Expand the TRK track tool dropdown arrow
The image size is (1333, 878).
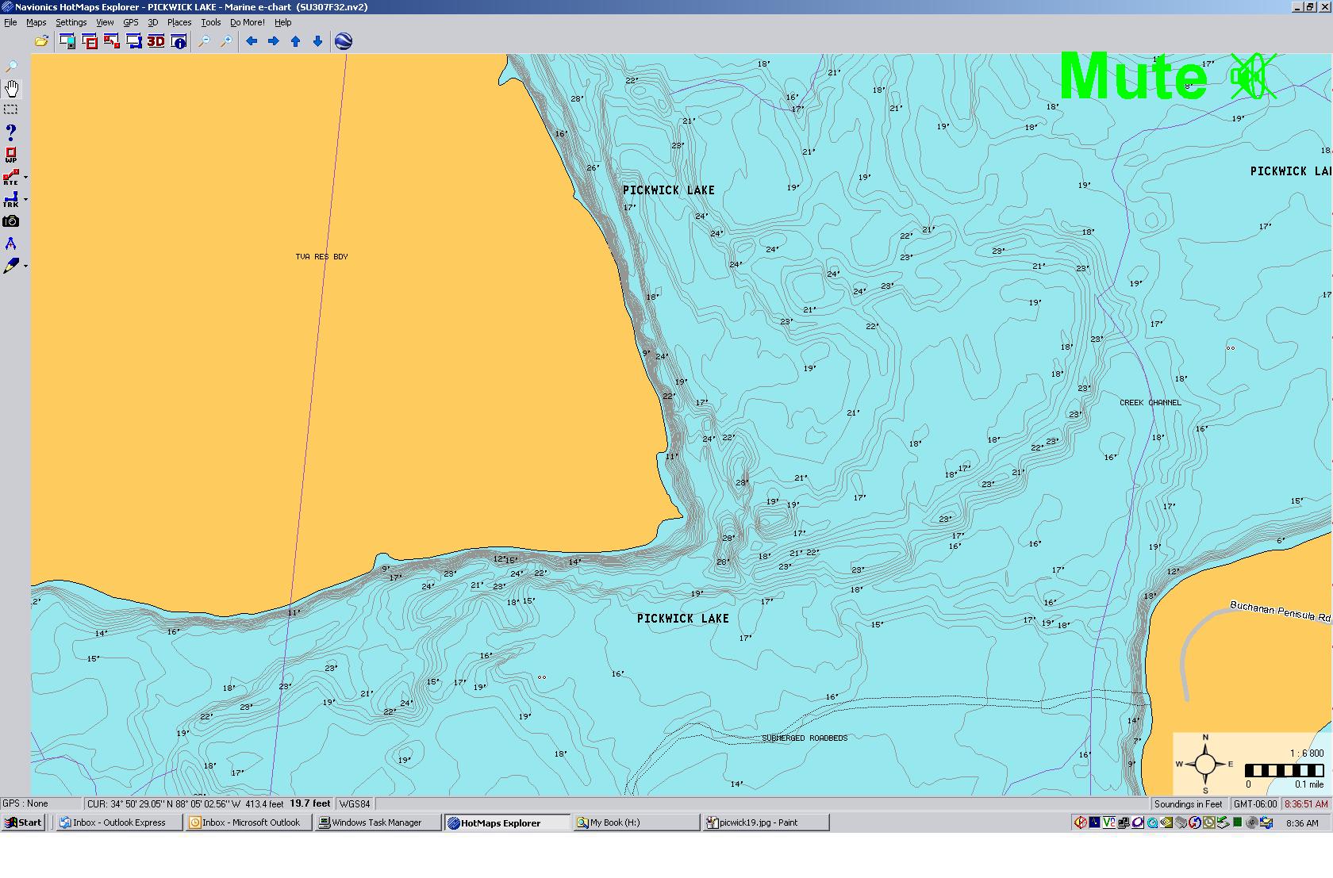(25, 200)
